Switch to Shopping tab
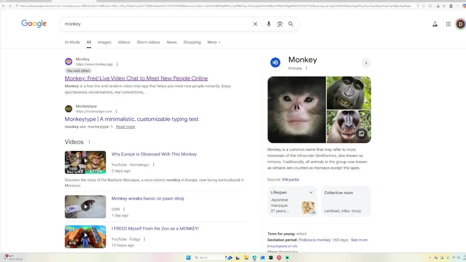Image resolution: width=466 pixels, height=262 pixels. tap(192, 42)
